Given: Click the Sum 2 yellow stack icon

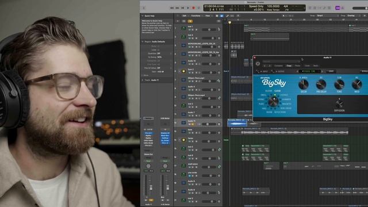Looking at the screenshot, I should pos(183,71).
